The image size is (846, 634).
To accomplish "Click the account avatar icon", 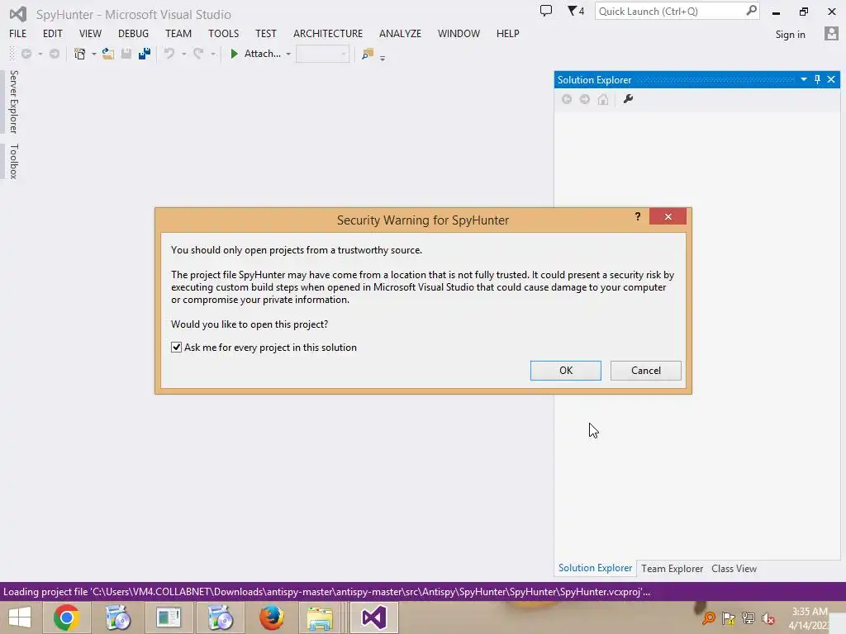I will tap(831, 34).
